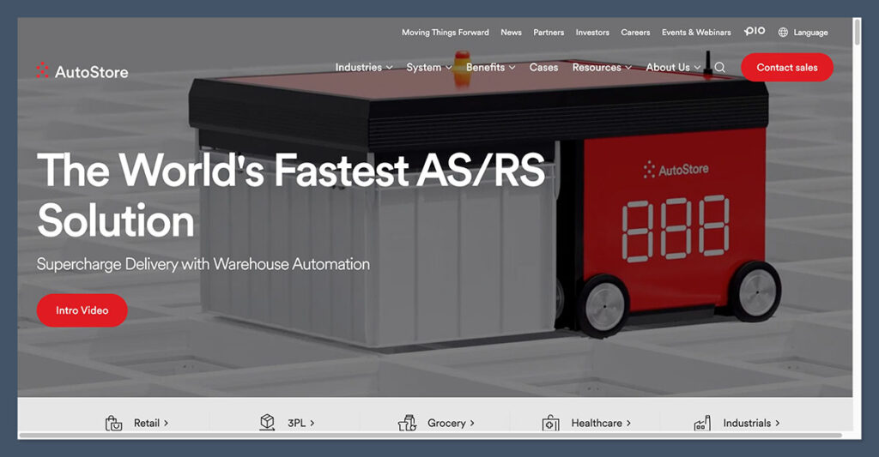The width and height of the screenshot is (879, 457).
Task: Click the 3PL box icon
Action: (268, 423)
